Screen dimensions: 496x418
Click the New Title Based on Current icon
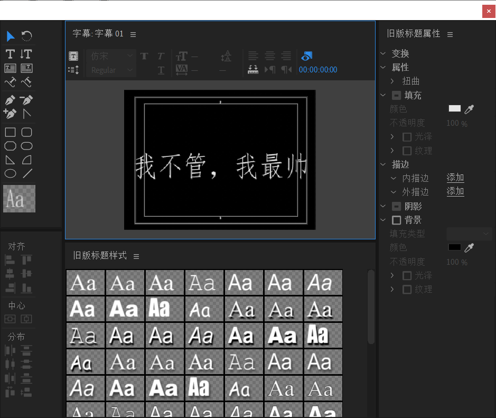point(73,57)
